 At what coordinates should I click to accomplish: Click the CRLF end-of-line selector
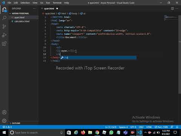click(141, 127)
